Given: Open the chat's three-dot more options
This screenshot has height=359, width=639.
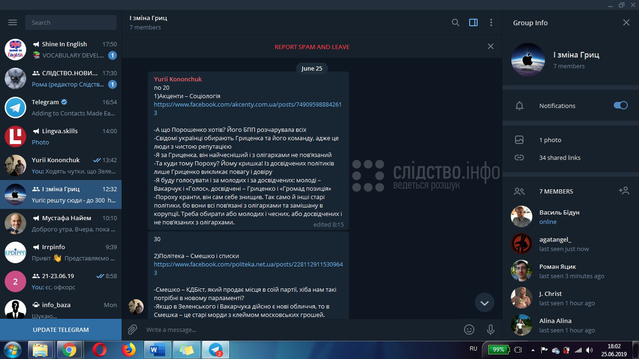Looking at the screenshot, I should click(x=491, y=22).
